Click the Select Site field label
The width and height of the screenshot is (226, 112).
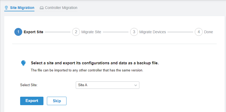(29, 85)
